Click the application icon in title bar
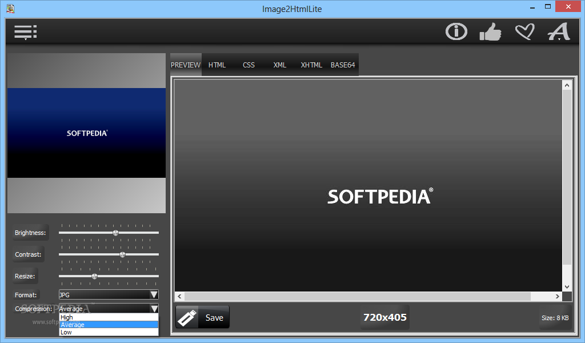Screen dimensions: 585x343 click(x=10, y=8)
